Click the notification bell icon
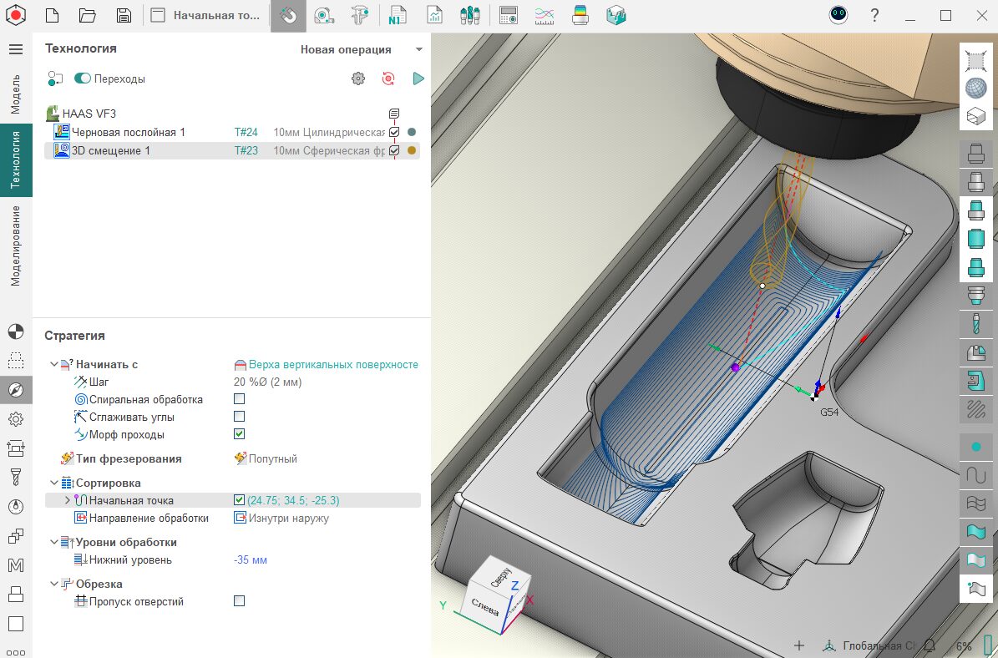This screenshot has width=998, height=658. coord(930,645)
